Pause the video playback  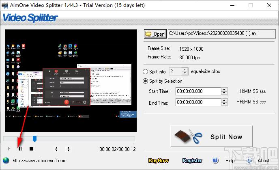tap(20, 148)
